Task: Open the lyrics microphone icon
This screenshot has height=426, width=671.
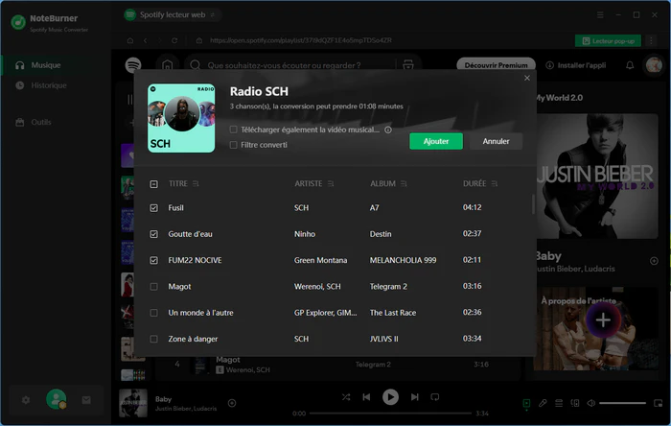Action: (543, 403)
